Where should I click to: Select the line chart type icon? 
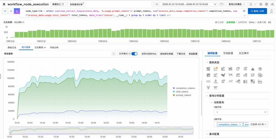[216, 69]
